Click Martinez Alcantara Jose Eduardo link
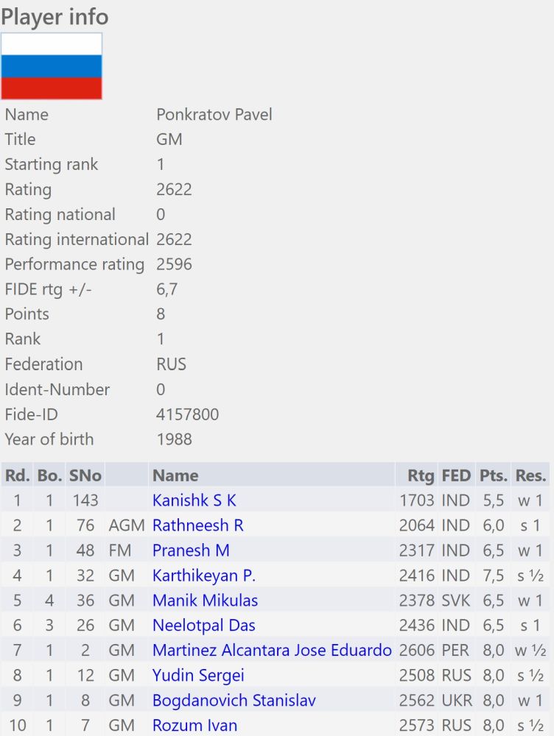 click(x=272, y=651)
